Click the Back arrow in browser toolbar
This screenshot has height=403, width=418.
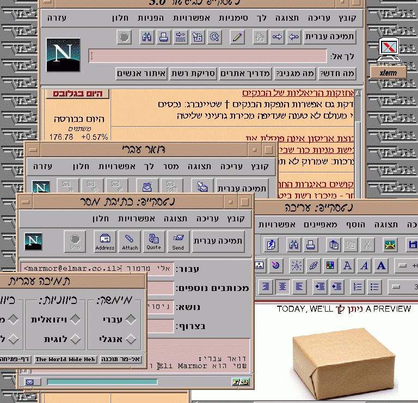click(293, 37)
